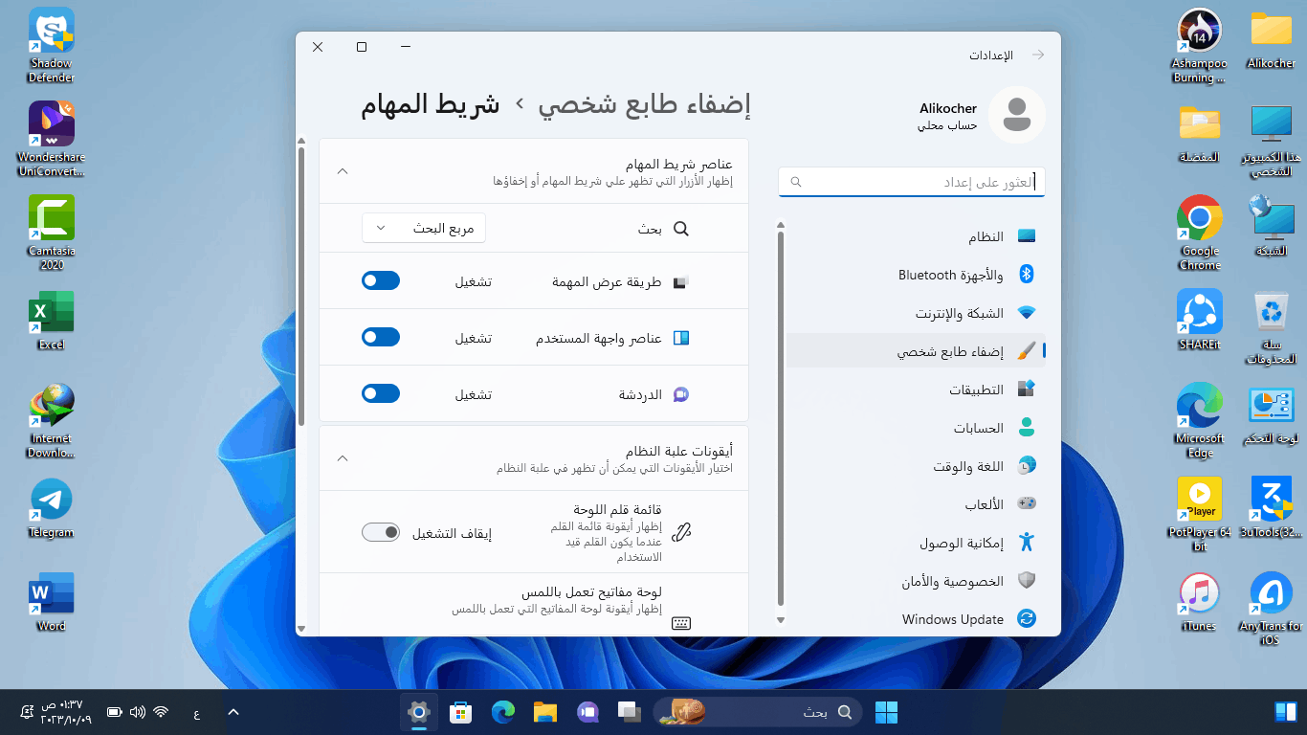Screen dimensions: 1307x735
Task: Toggle الدردشة chat switch
Action: (x=381, y=393)
